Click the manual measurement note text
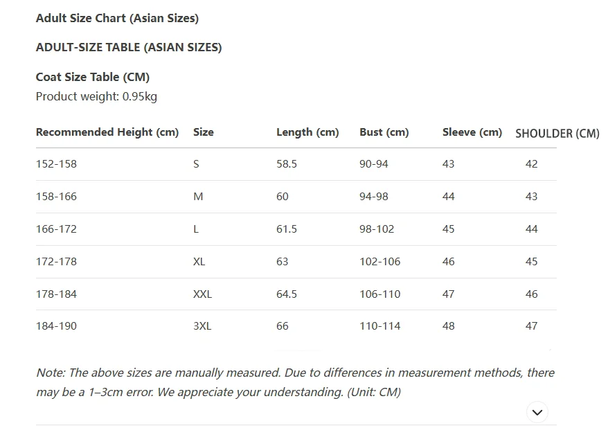 [296, 382]
